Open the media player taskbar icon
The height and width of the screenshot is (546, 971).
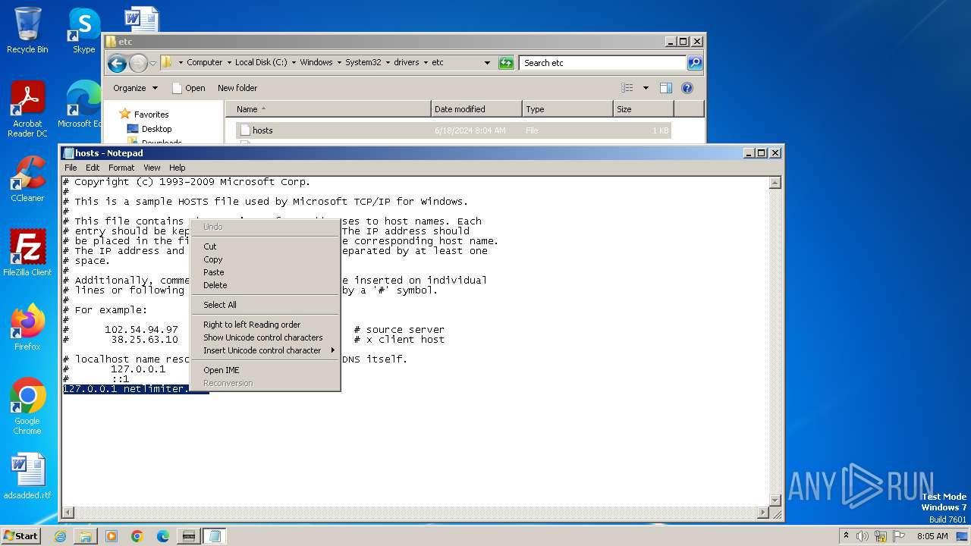pyautogui.click(x=112, y=536)
